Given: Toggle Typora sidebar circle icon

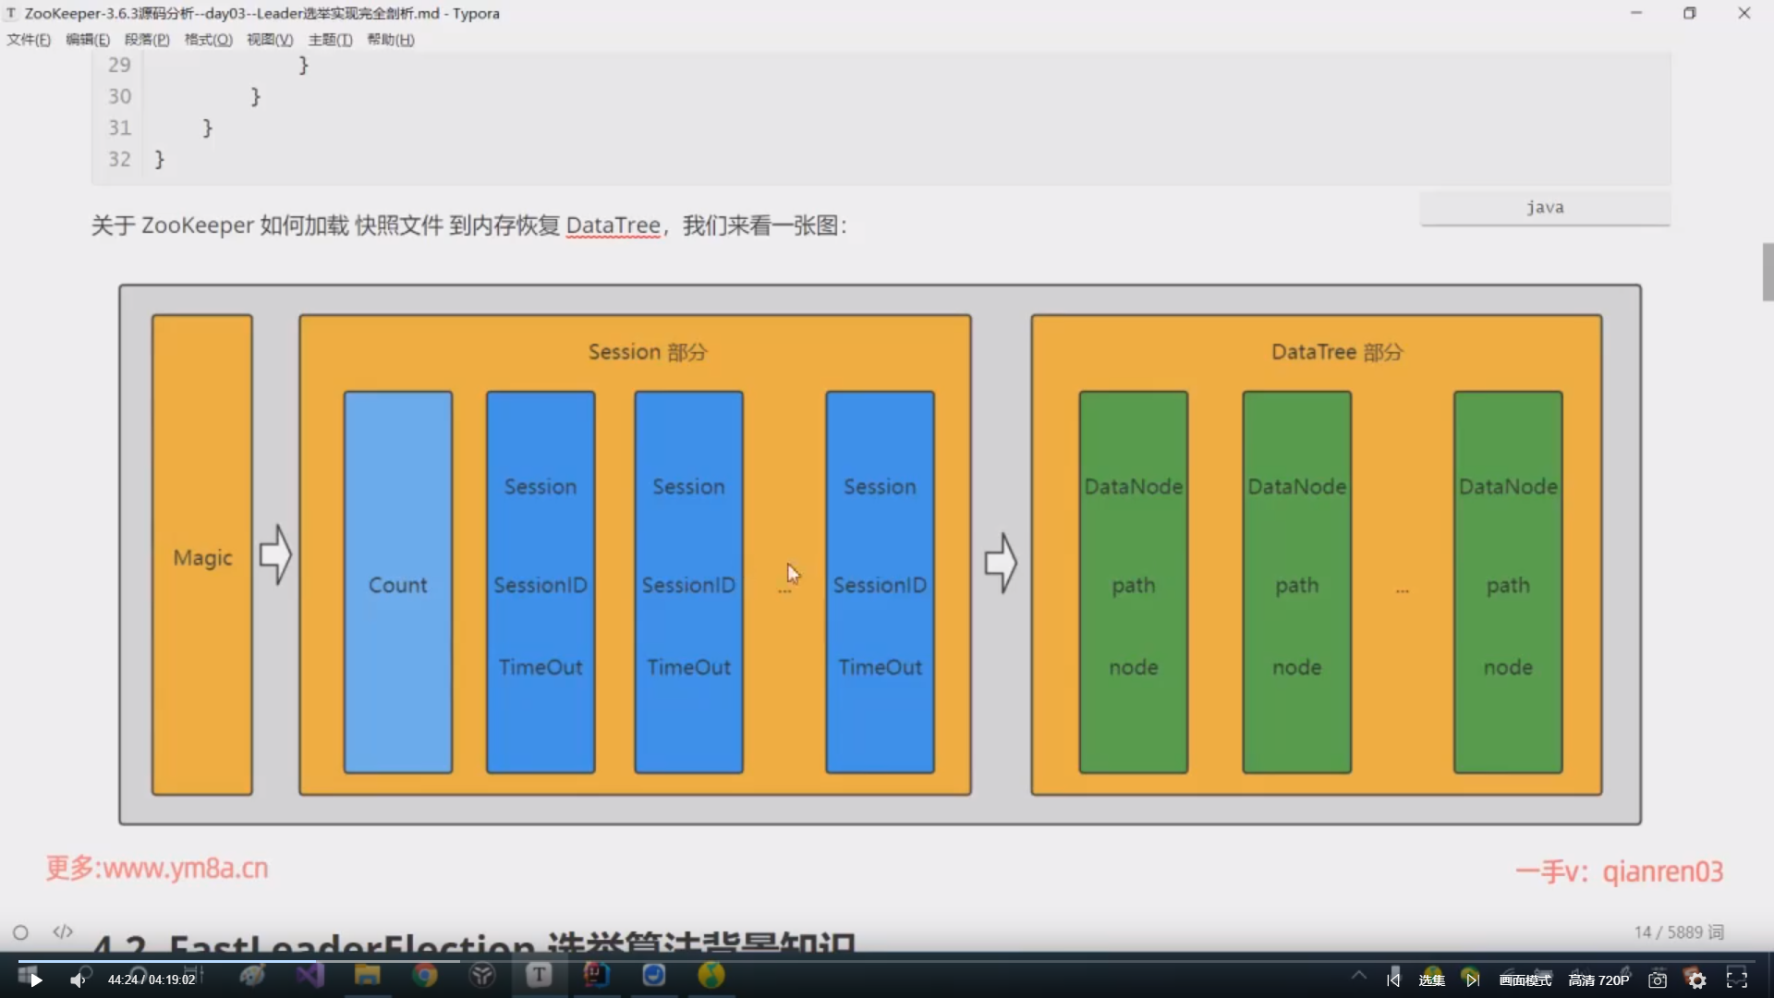Looking at the screenshot, I should [20, 932].
